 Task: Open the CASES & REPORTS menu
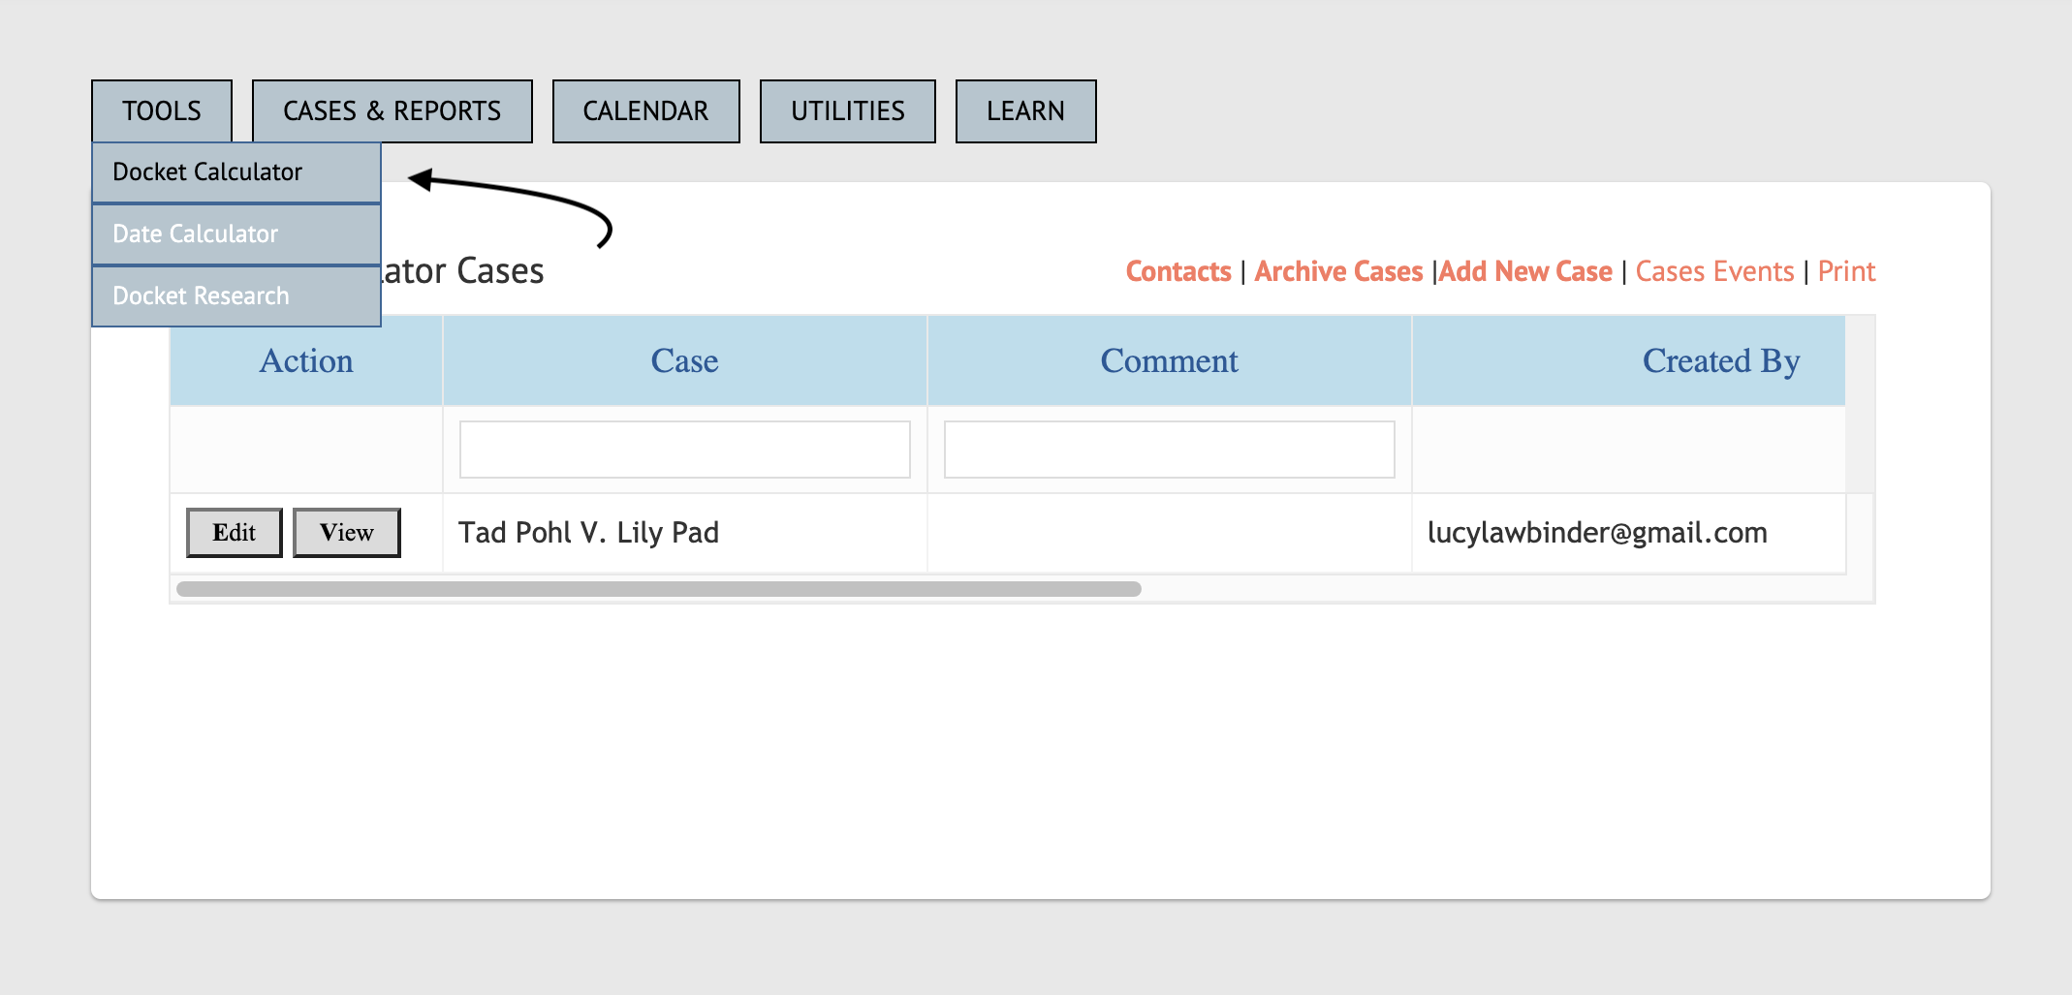click(392, 110)
